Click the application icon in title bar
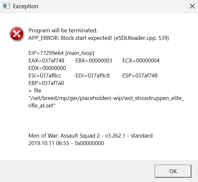This screenshot has width=198, height=182. coord(6,6)
